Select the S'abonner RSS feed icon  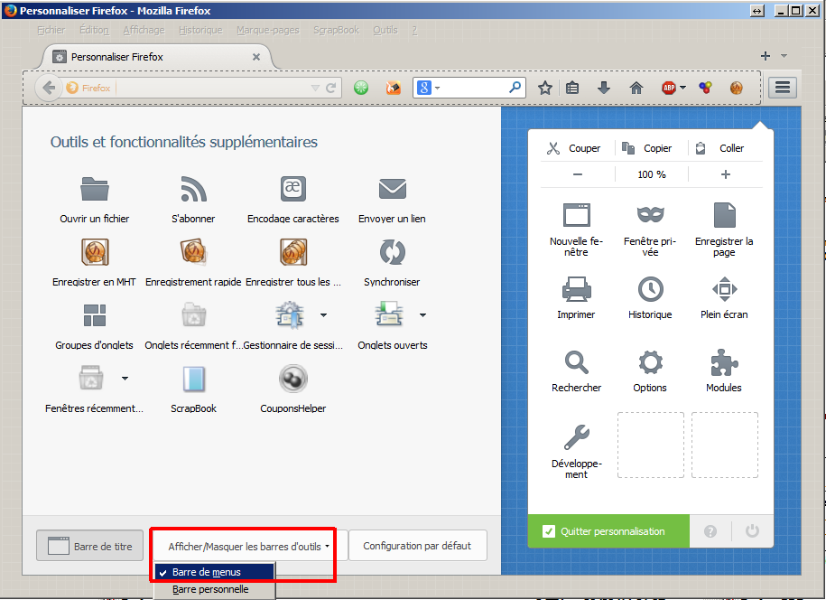193,189
